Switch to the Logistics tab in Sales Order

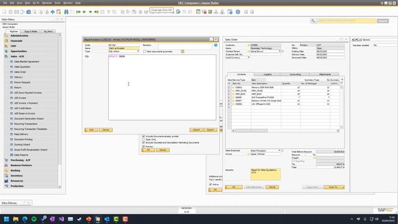coord(267,75)
